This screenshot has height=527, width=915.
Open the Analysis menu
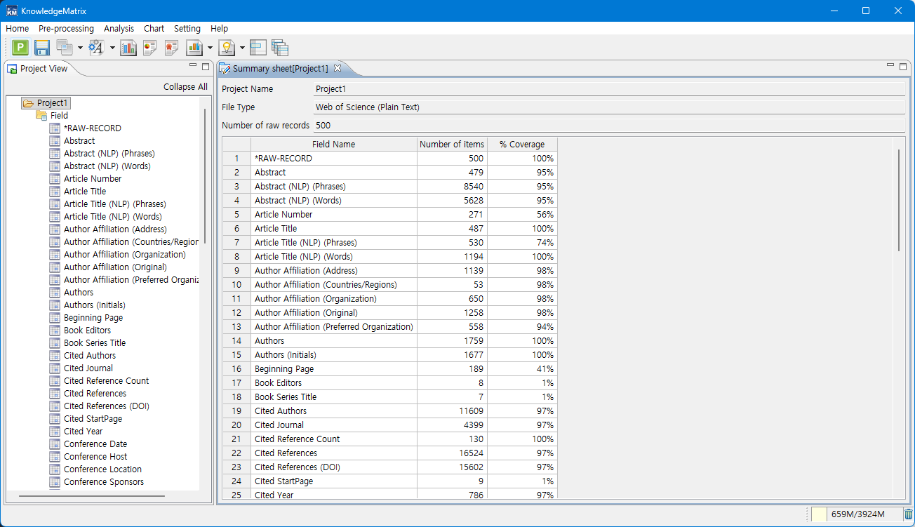tap(119, 29)
